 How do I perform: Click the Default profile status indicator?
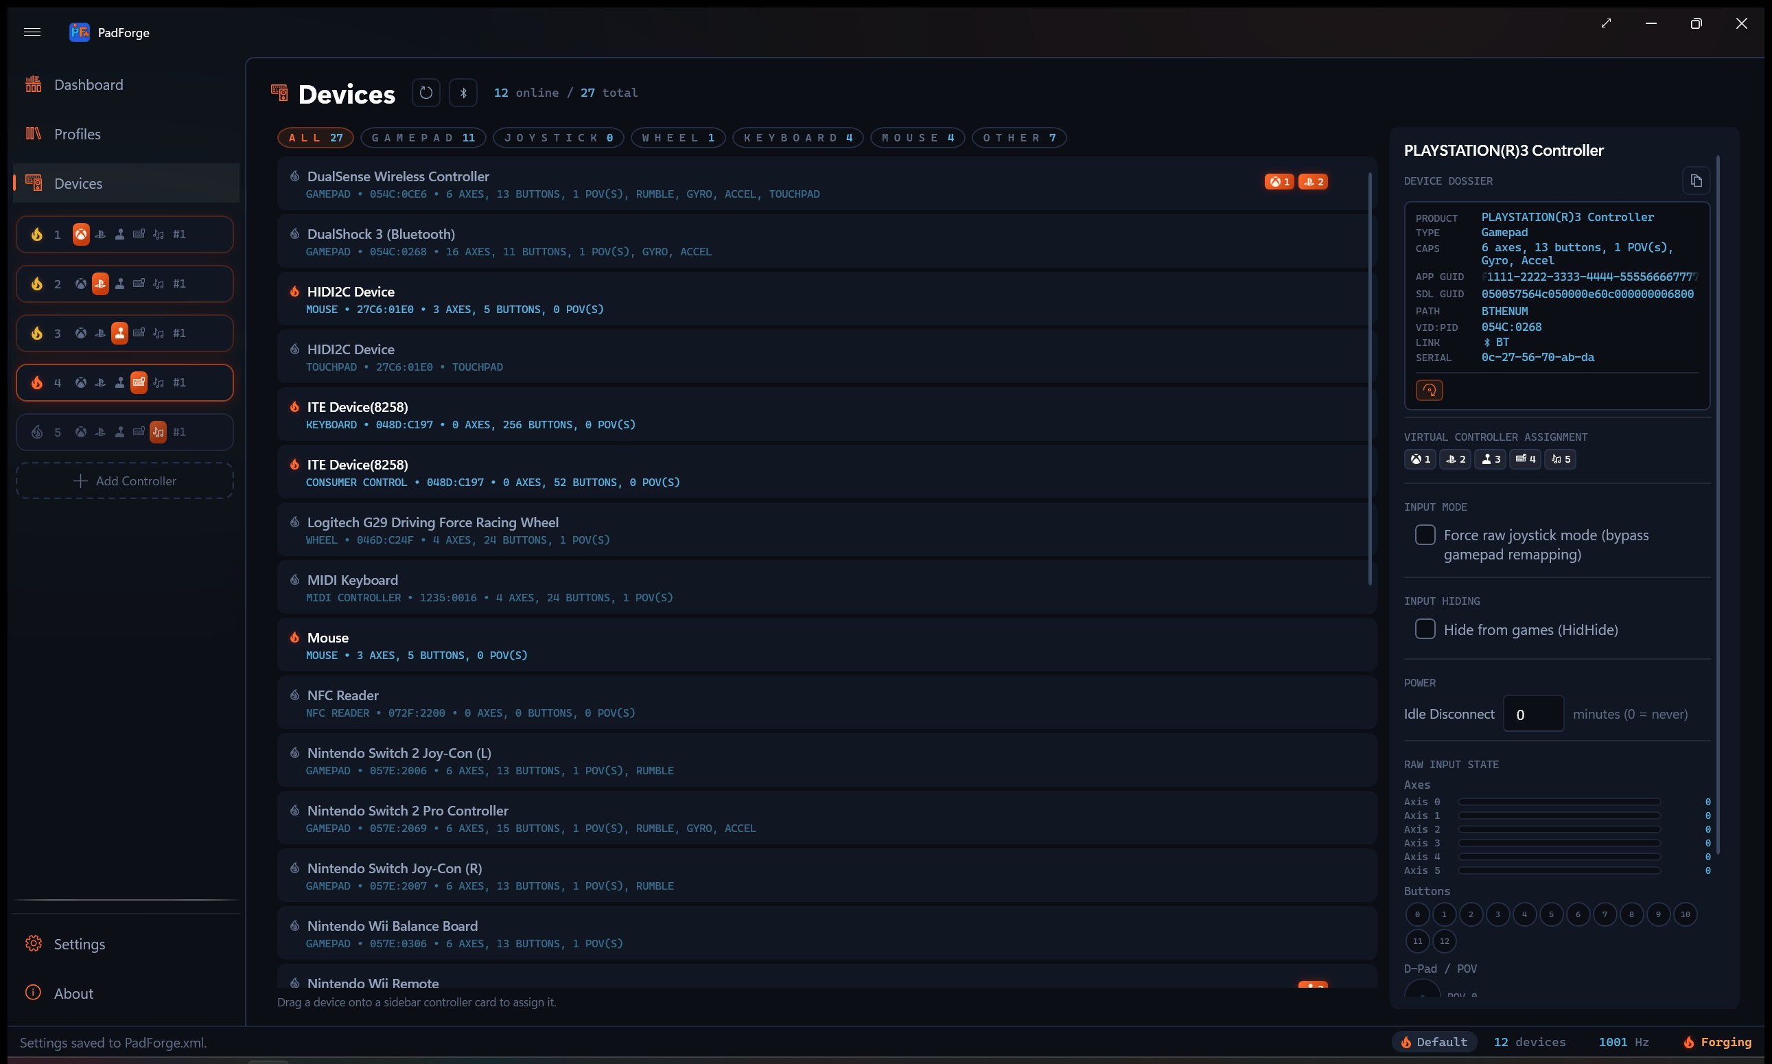pyautogui.click(x=1434, y=1043)
